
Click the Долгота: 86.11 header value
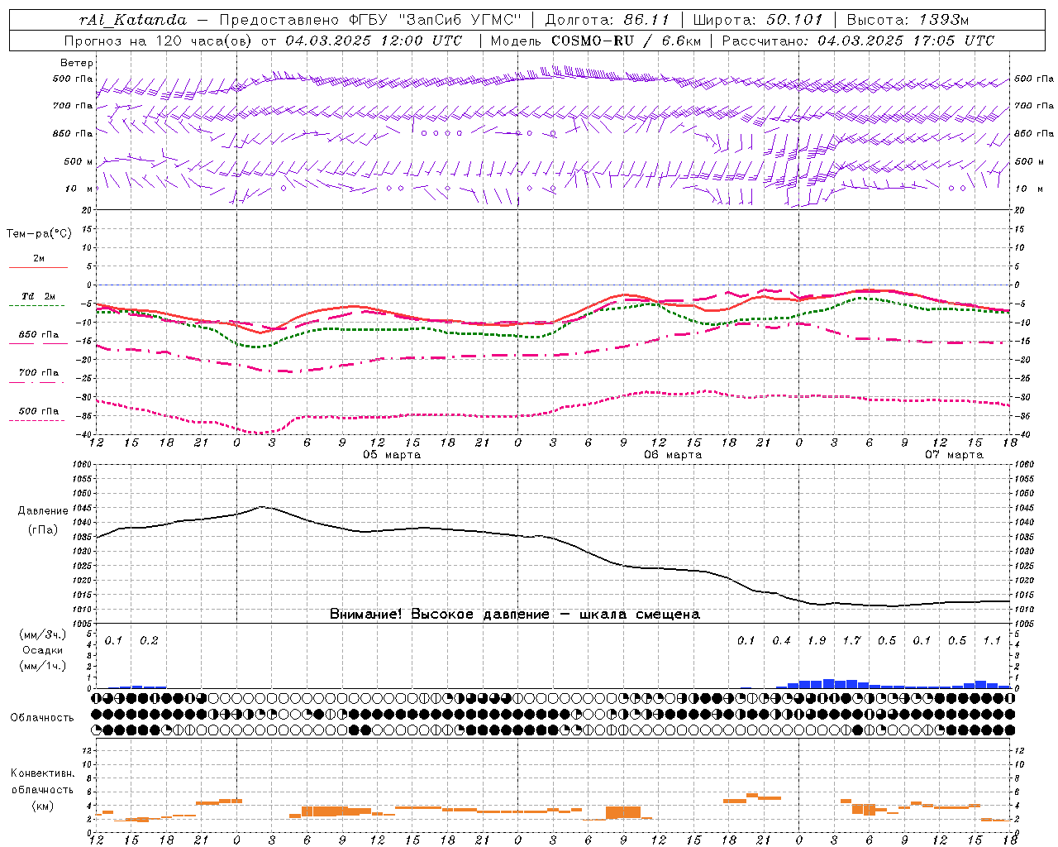coord(607,20)
